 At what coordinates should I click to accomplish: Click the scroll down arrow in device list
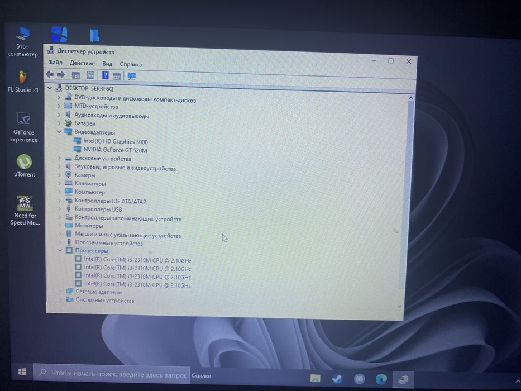point(400,306)
